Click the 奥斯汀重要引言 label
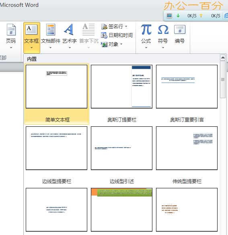228x235 pixels. pyautogui.click(x=187, y=120)
